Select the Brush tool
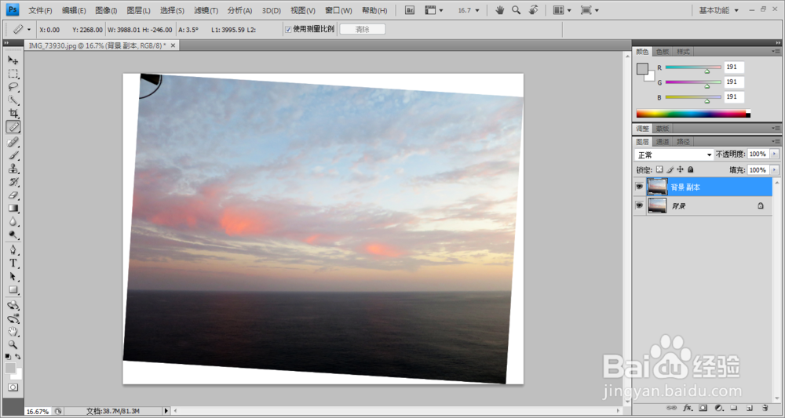 (13, 155)
